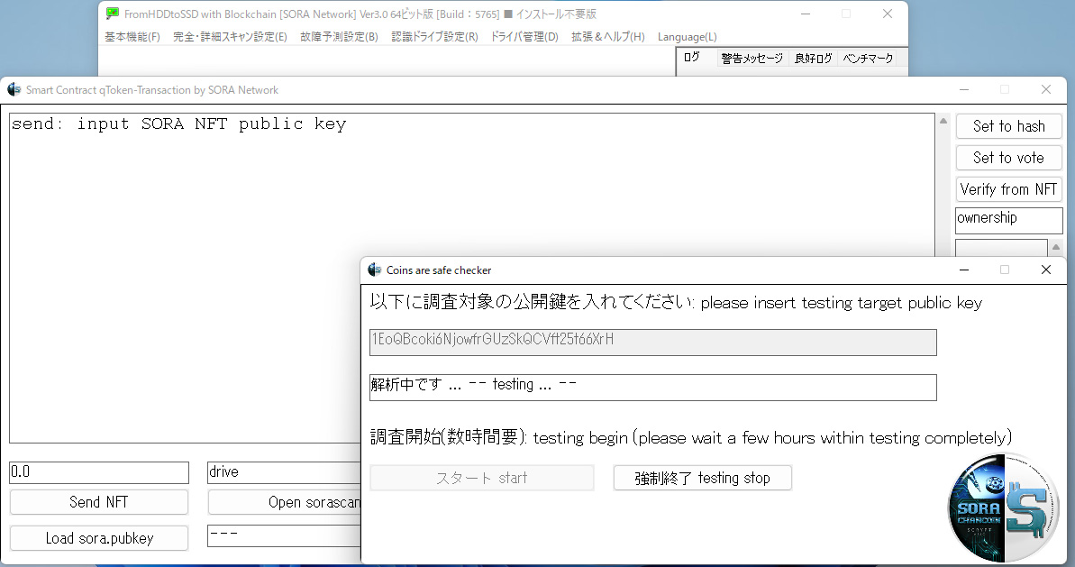Close the Coins are safe checker window
Viewport: 1075px width, 567px height.
(x=1045, y=270)
